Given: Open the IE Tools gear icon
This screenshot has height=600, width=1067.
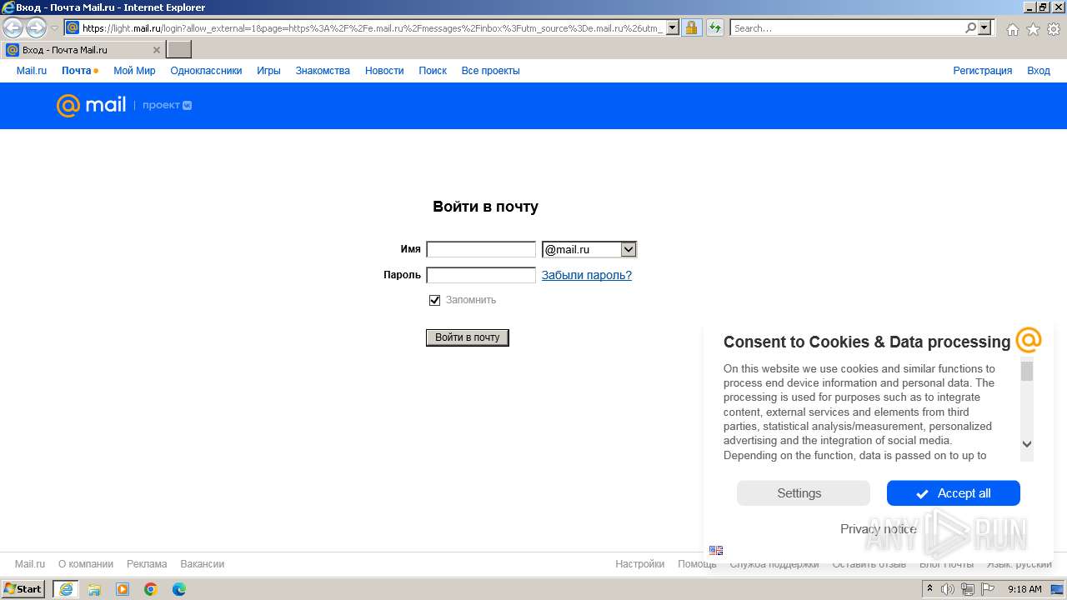Looking at the screenshot, I should 1054,29.
